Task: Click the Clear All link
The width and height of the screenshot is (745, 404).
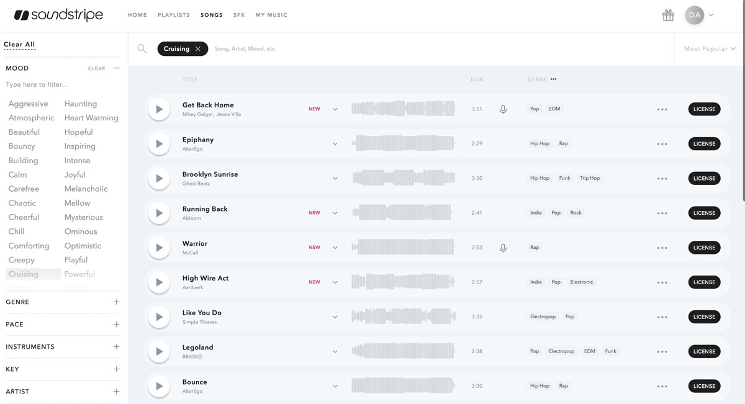Action: pos(19,45)
